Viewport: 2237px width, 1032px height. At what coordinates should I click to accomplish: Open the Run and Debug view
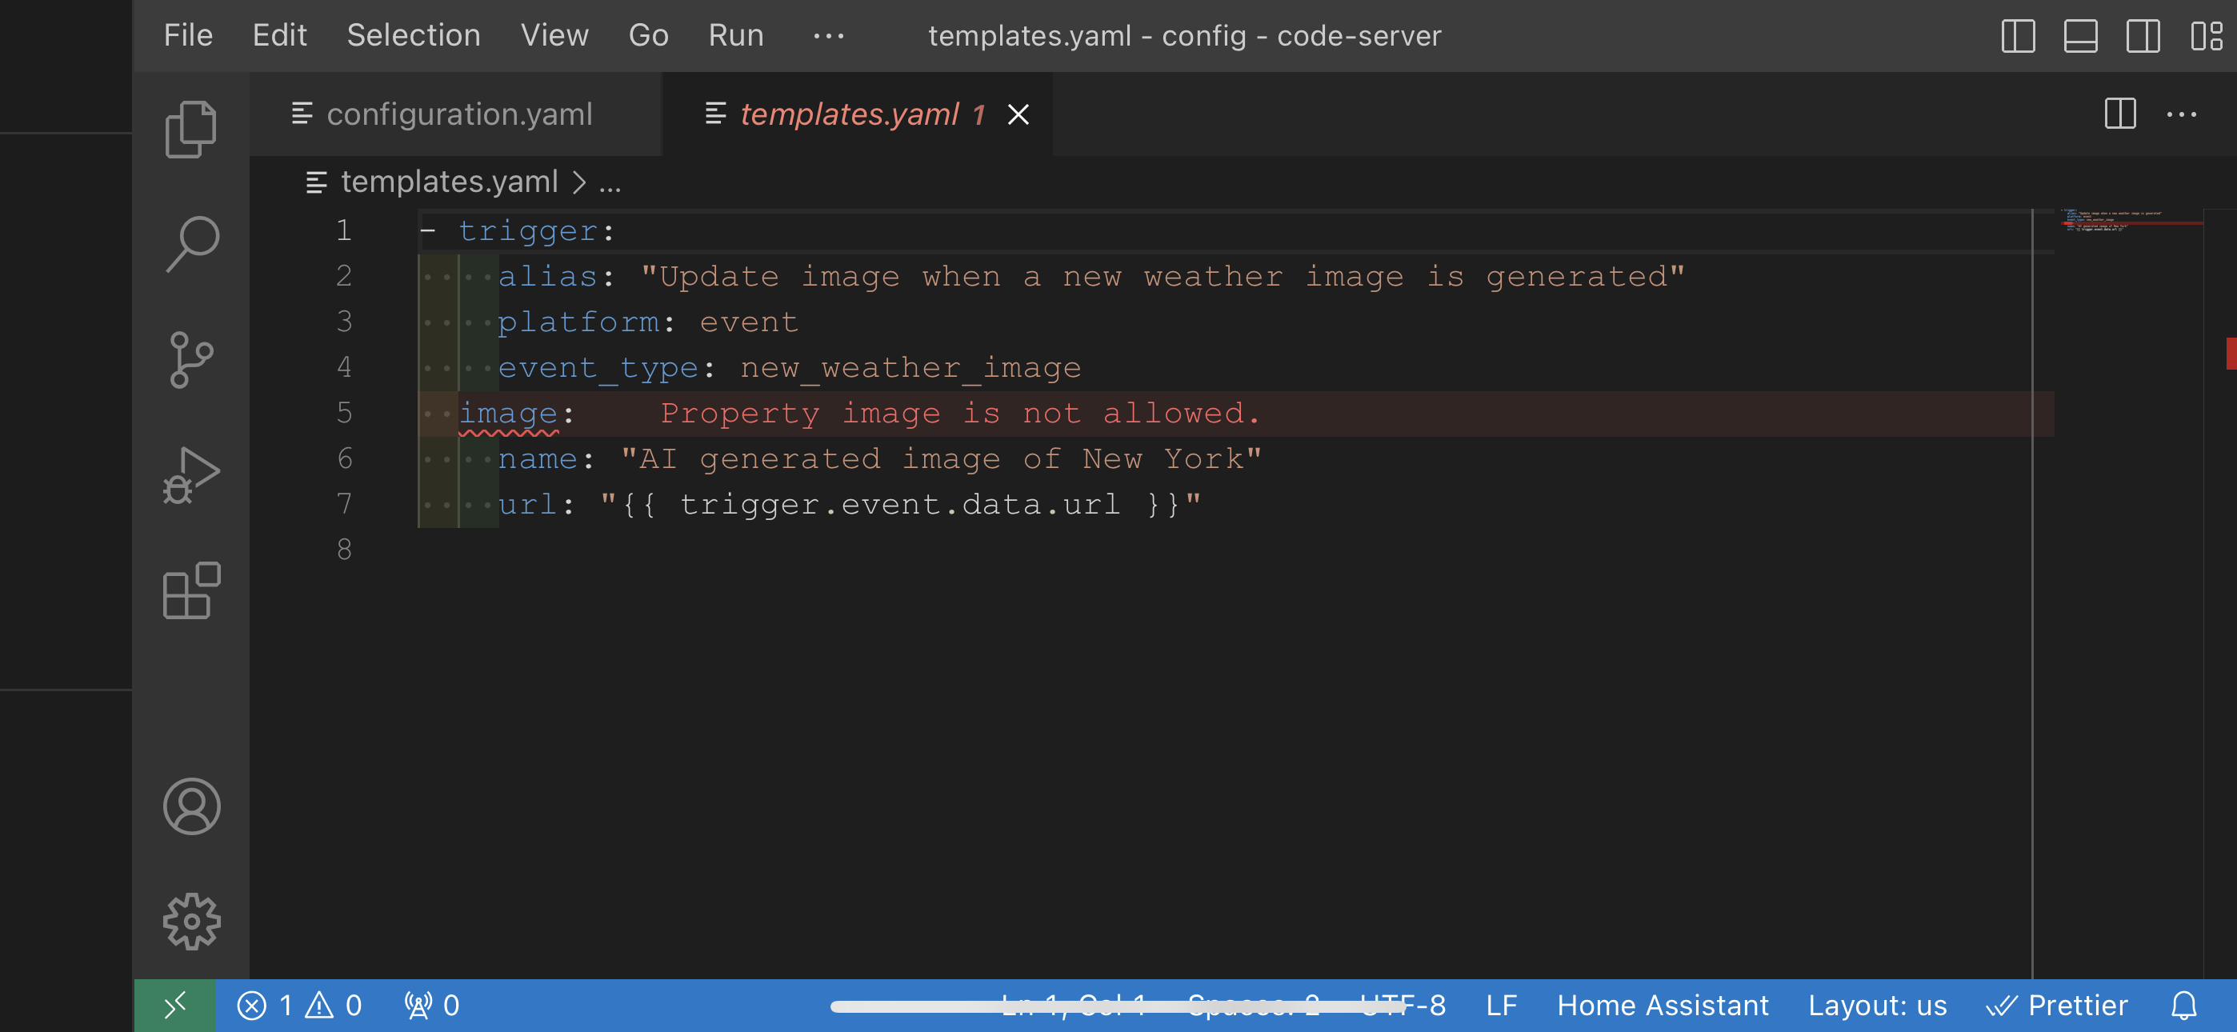pos(191,474)
